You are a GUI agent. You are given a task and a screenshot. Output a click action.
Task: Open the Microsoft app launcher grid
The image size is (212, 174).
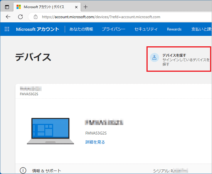coord(7,29)
